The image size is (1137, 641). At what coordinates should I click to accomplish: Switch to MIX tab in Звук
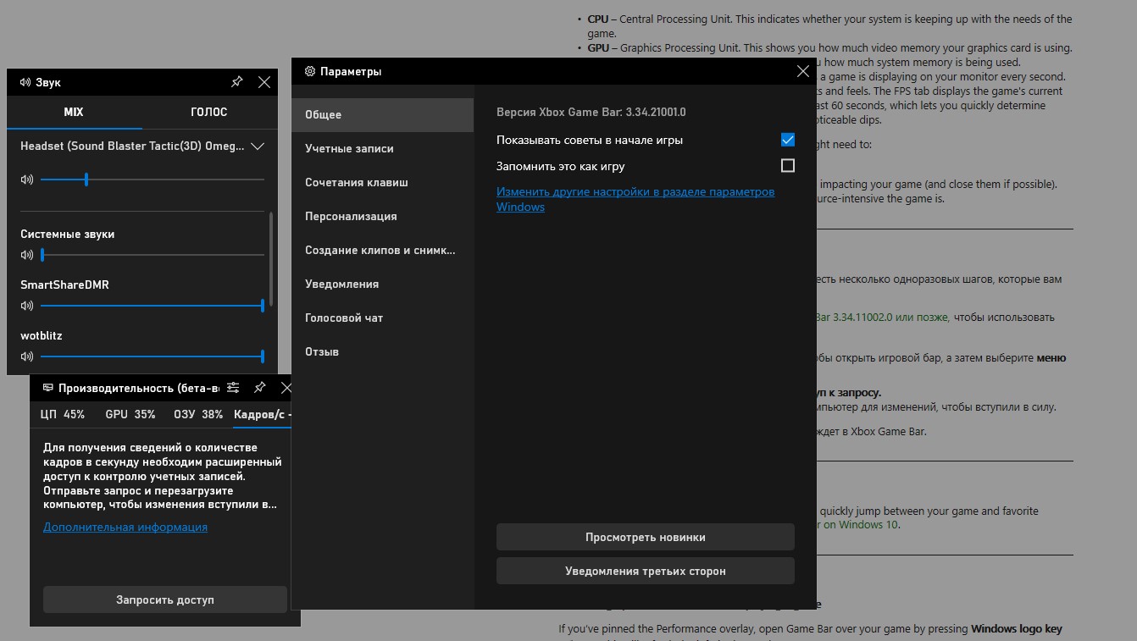coord(74,112)
